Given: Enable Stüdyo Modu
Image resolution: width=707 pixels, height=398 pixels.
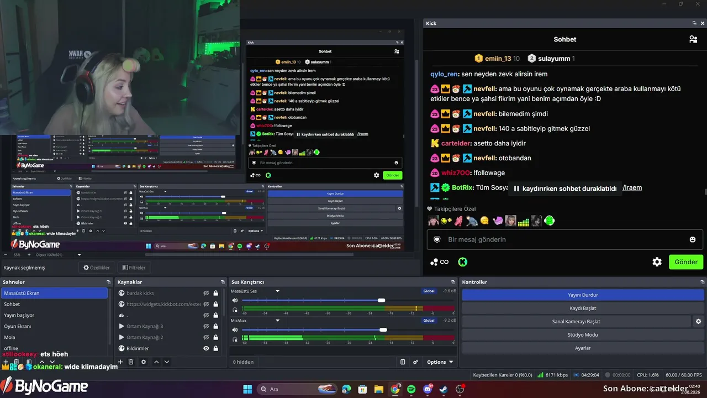Looking at the screenshot, I should [583, 334].
